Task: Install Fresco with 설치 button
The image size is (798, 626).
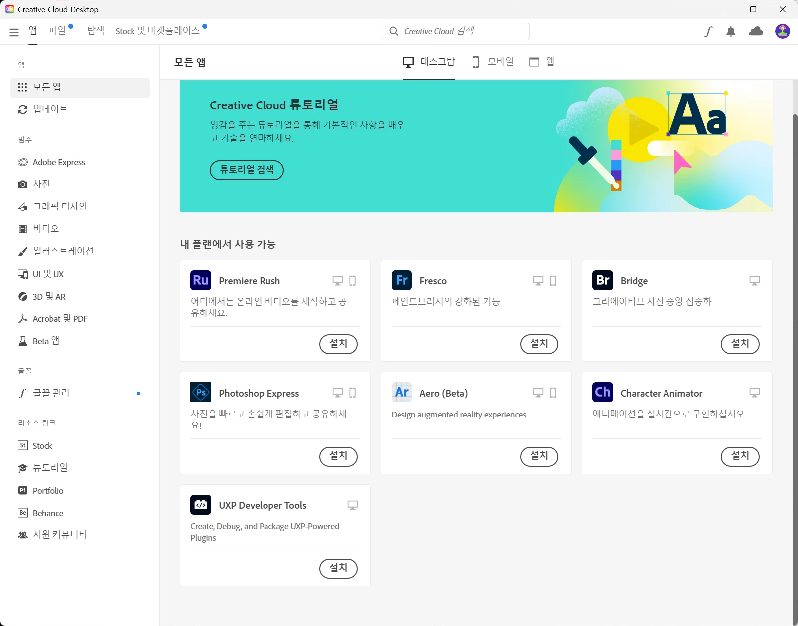Action: click(x=539, y=344)
